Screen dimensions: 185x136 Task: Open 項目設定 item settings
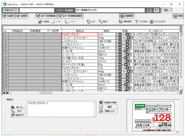(125, 22)
